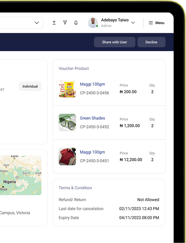186x243 pixels.
Task: Open notifications bell icon
Action: click(76, 23)
